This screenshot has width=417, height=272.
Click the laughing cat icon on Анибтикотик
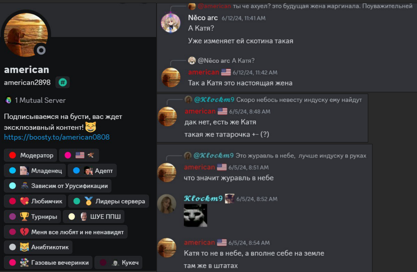pos(24,247)
